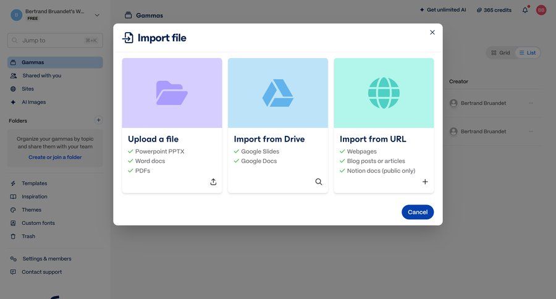Screen dimensions: 556x299
Task: Open Themes page
Action: (32, 210)
